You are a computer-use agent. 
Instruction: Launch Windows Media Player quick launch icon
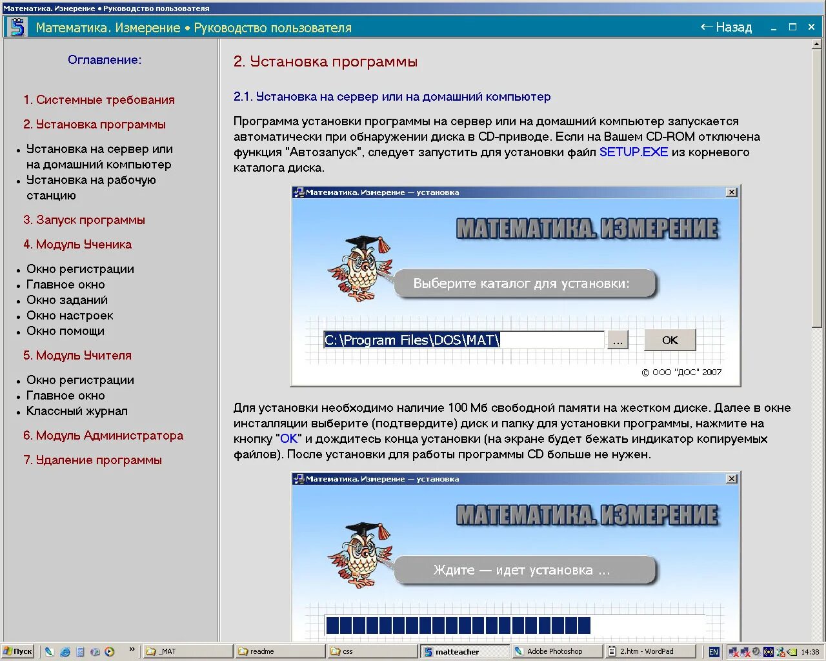pyautogui.click(x=109, y=652)
